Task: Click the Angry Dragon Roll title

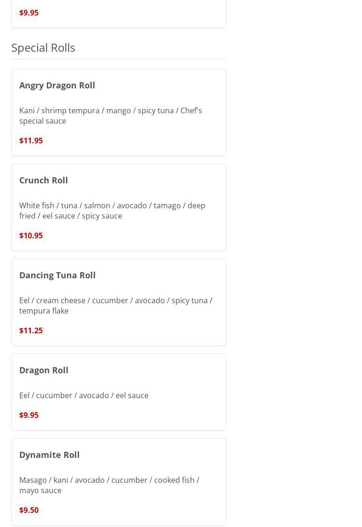Action: 57,85
